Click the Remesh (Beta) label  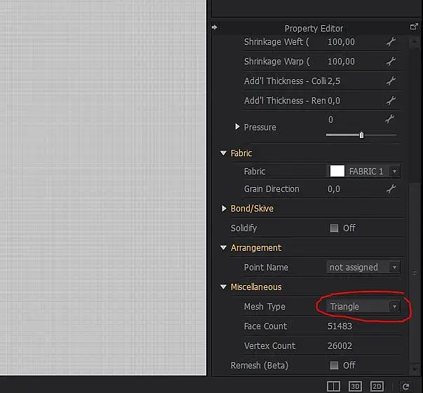tap(260, 366)
